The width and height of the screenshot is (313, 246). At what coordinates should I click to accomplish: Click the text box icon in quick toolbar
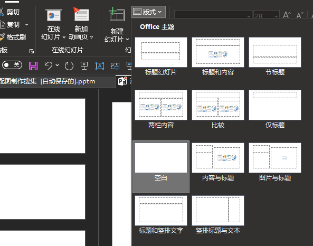click(100, 65)
